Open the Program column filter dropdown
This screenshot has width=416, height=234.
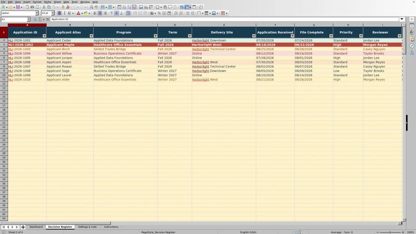coord(155,36)
